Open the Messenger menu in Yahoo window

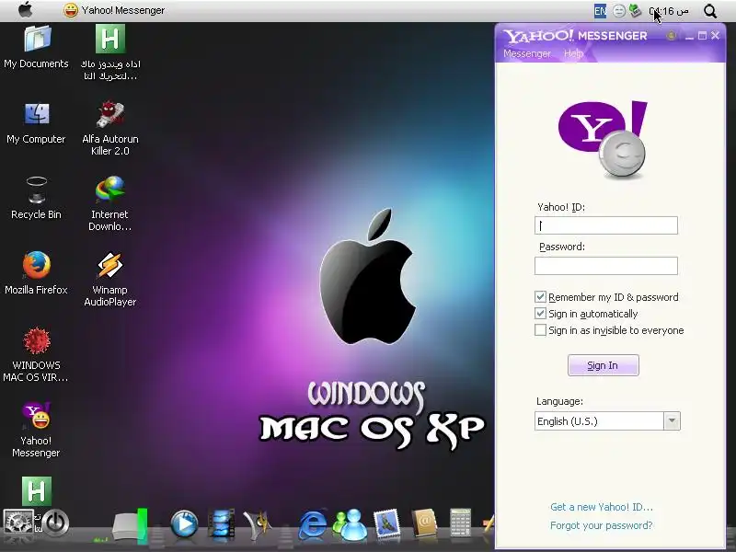527,53
